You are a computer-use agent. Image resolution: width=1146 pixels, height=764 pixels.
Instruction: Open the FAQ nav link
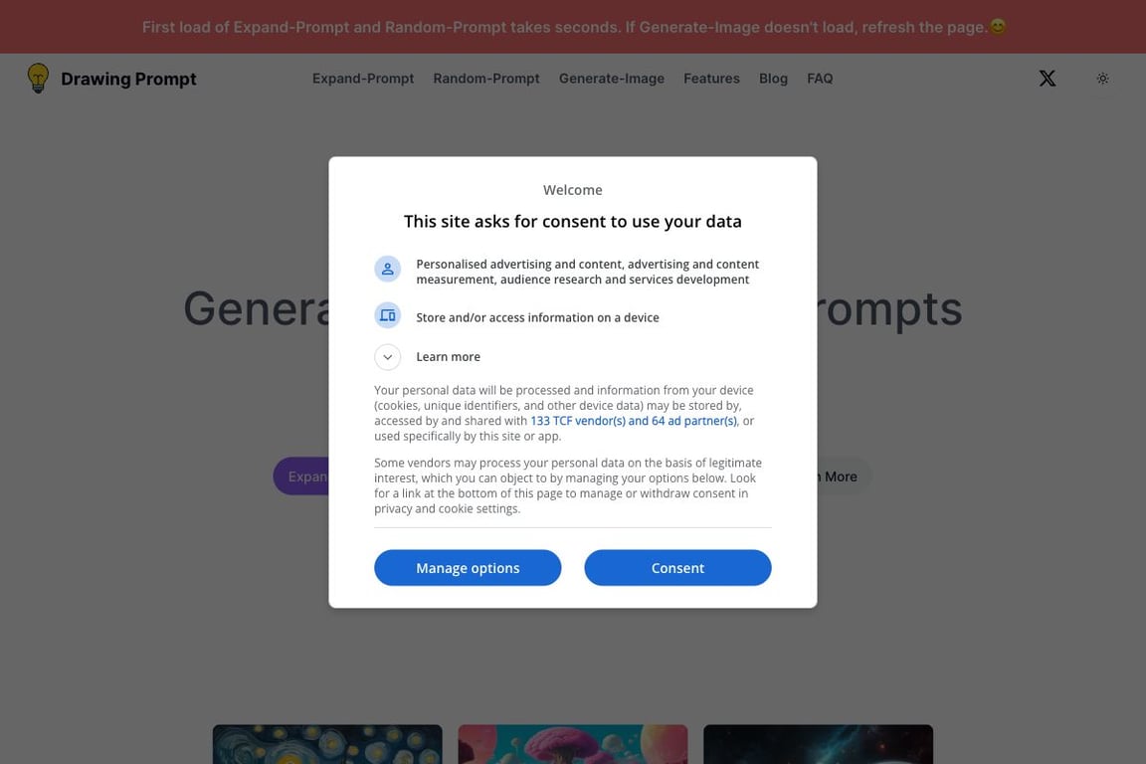820,79
